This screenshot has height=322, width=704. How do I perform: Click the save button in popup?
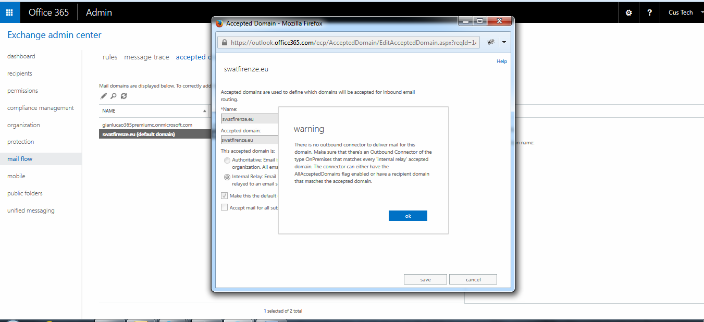(425, 279)
